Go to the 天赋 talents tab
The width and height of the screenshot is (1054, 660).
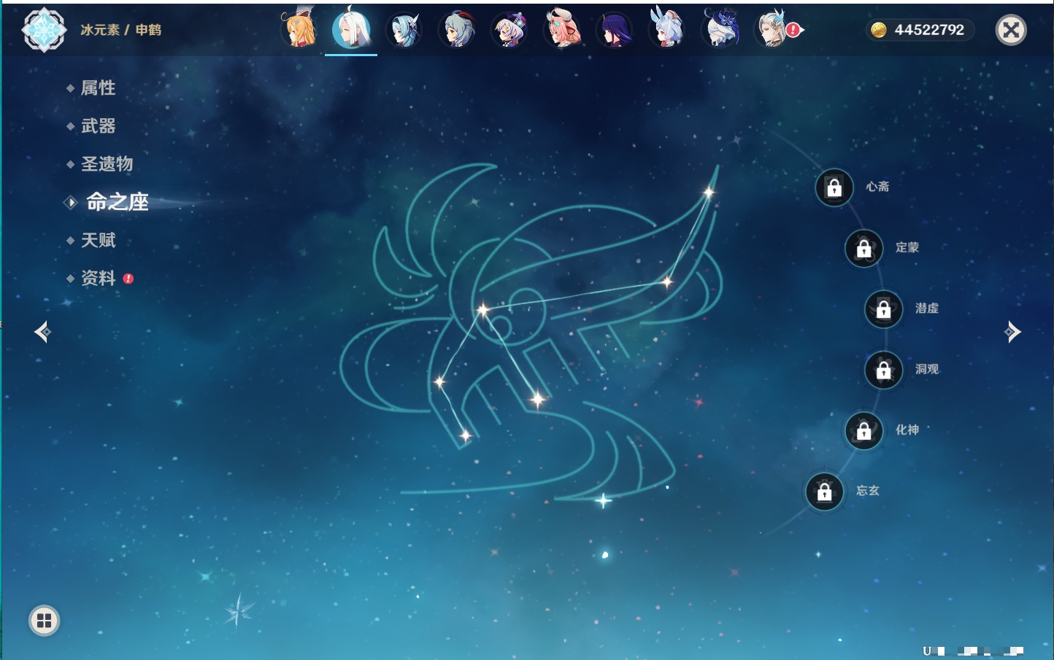[98, 240]
